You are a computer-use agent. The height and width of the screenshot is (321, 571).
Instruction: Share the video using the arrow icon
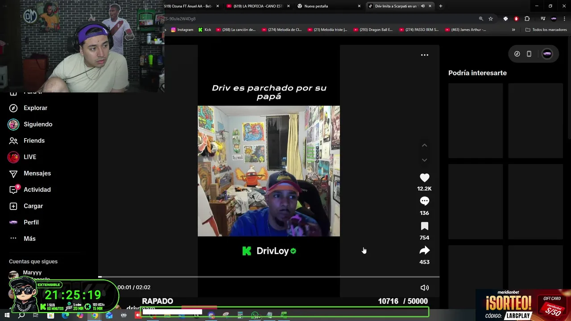pos(424,250)
